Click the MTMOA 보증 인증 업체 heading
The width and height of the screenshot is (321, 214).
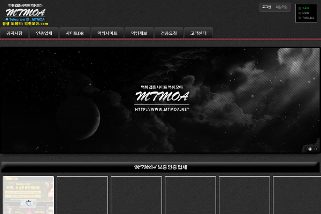160,167
